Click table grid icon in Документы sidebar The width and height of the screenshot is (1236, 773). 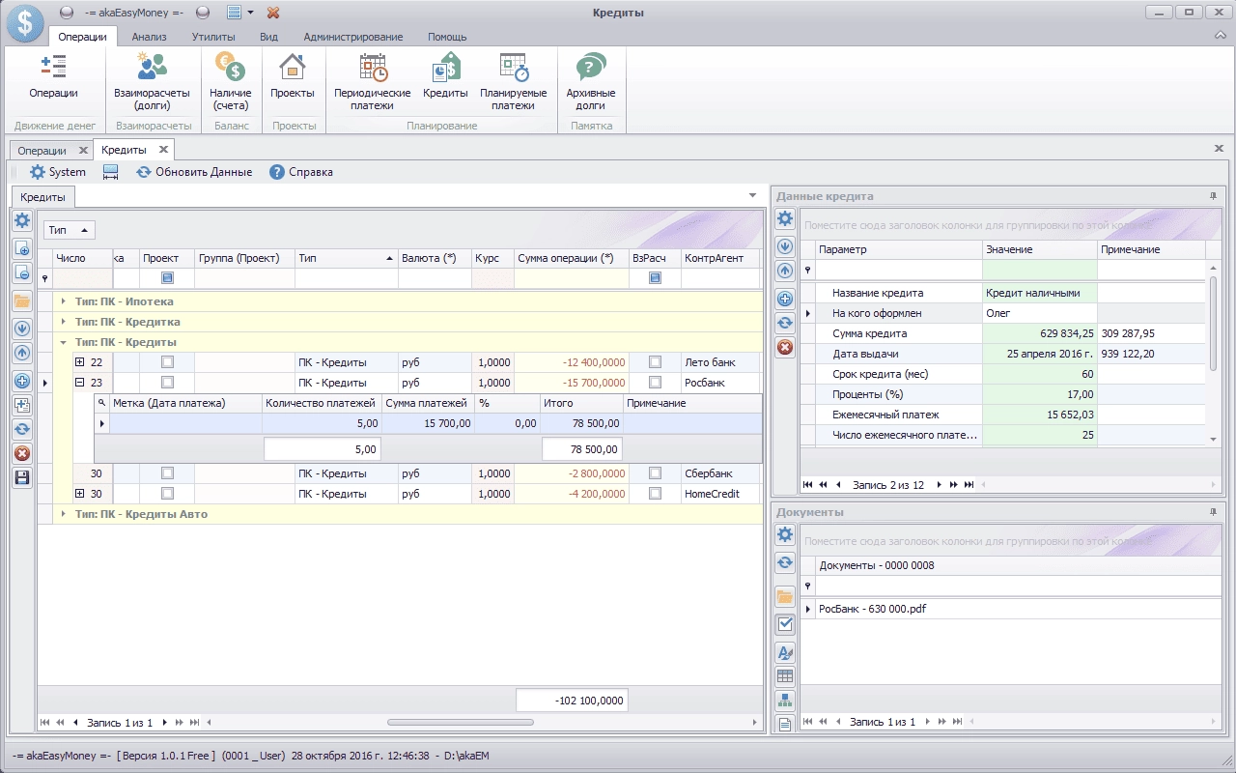785,676
